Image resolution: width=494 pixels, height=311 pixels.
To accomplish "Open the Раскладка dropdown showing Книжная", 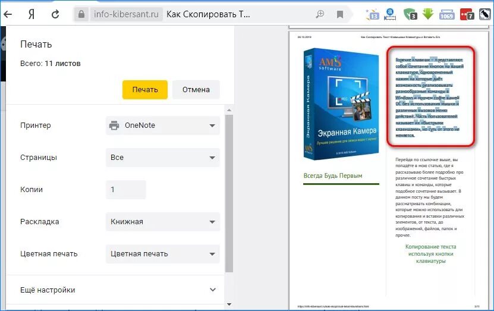I will point(163,222).
